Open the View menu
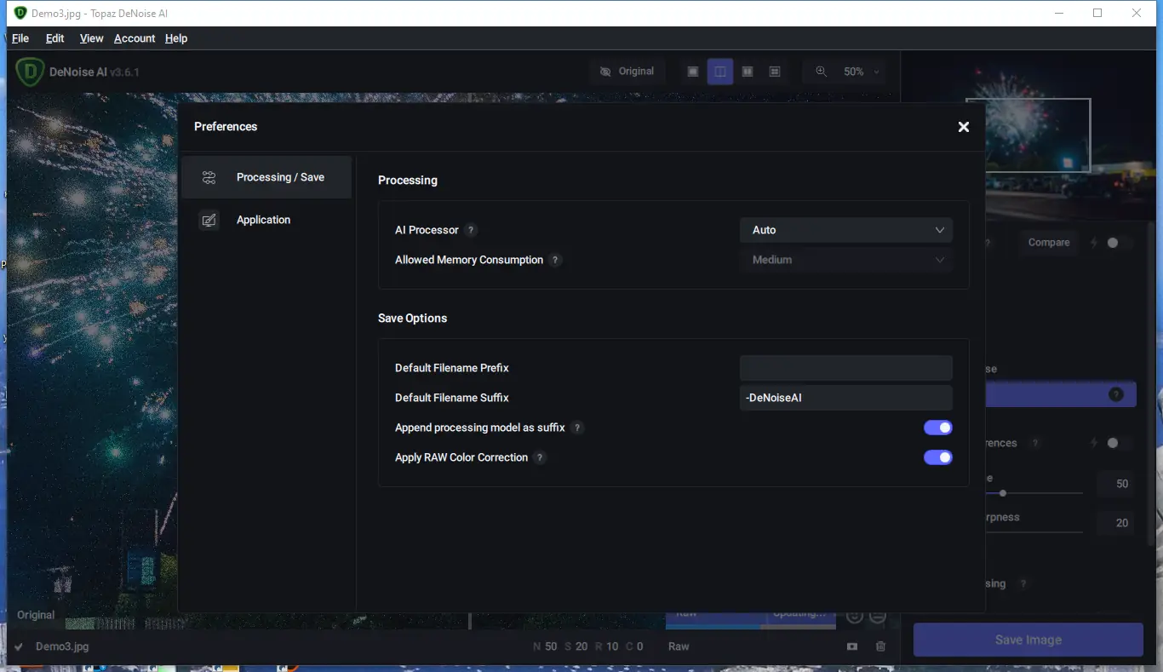The width and height of the screenshot is (1163, 672). (x=91, y=38)
